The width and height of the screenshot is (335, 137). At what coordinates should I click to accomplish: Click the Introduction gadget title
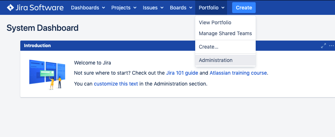[37, 46]
